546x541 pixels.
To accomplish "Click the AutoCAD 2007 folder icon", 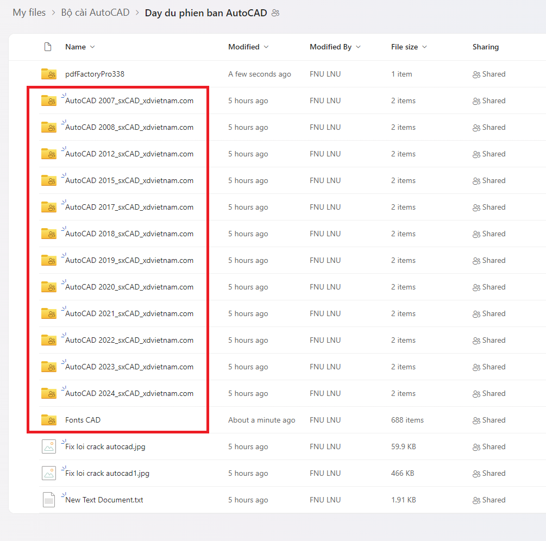I will [x=48, y=100].
